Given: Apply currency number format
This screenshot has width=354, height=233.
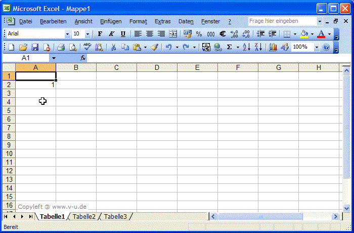Looking at the screenshot, I should (188, 34).
